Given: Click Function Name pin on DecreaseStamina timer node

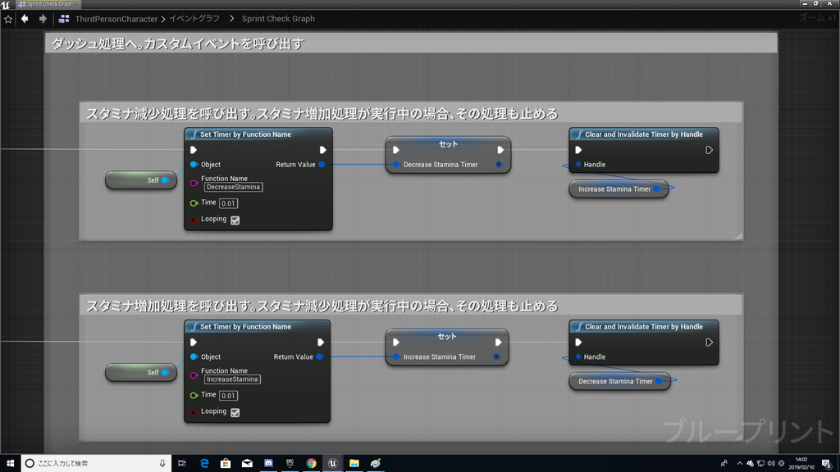Looking at the screenshot, I should [194, 183].
